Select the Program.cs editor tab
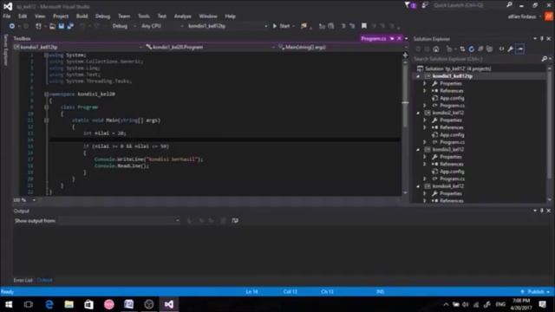 coord(374,38)
